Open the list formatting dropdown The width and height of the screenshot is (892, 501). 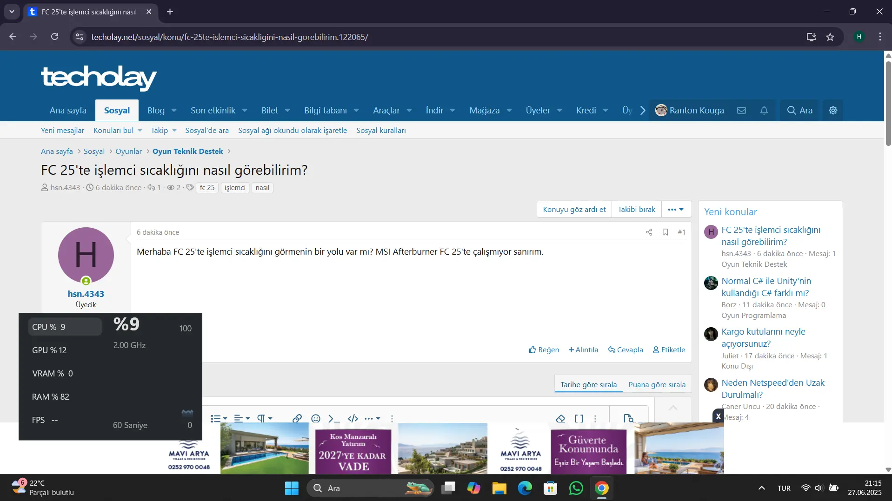click(219, 418)
